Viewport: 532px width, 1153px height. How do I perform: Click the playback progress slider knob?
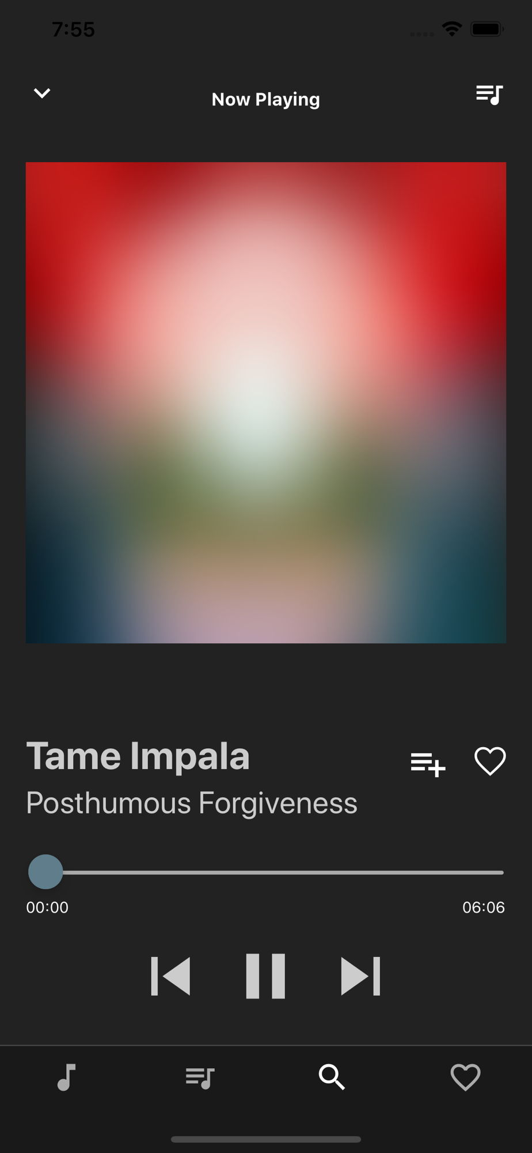point(45,872)
